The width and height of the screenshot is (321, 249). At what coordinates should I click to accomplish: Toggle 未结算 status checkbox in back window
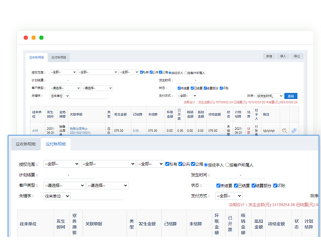click(x=179, y=88)
